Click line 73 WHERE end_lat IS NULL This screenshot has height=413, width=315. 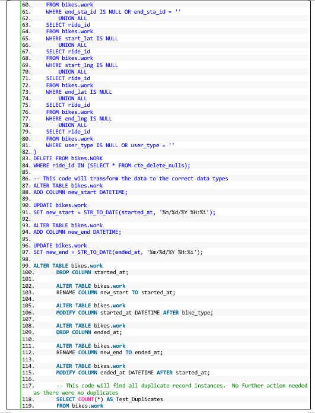79,92
